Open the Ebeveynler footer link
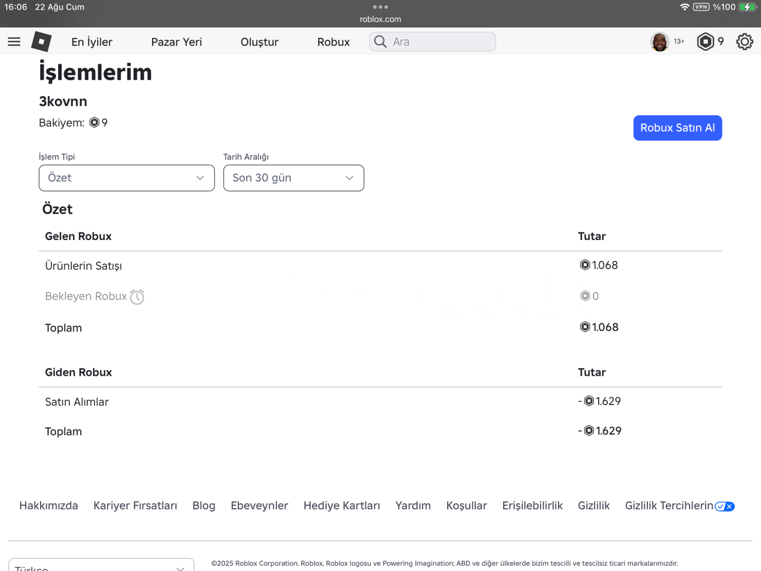 (x=259, y=505)
